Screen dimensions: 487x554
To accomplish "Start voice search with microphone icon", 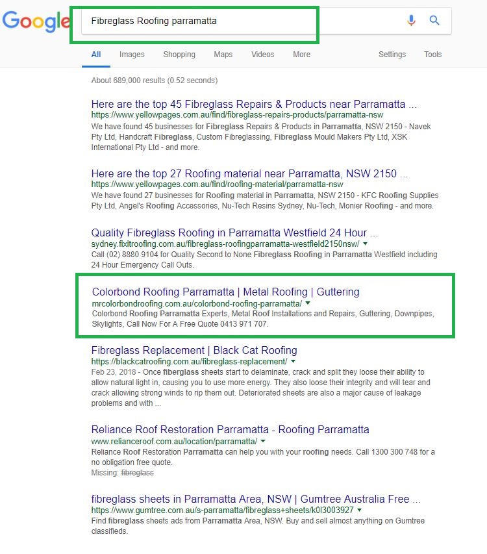I will click(x=411, y=21).
